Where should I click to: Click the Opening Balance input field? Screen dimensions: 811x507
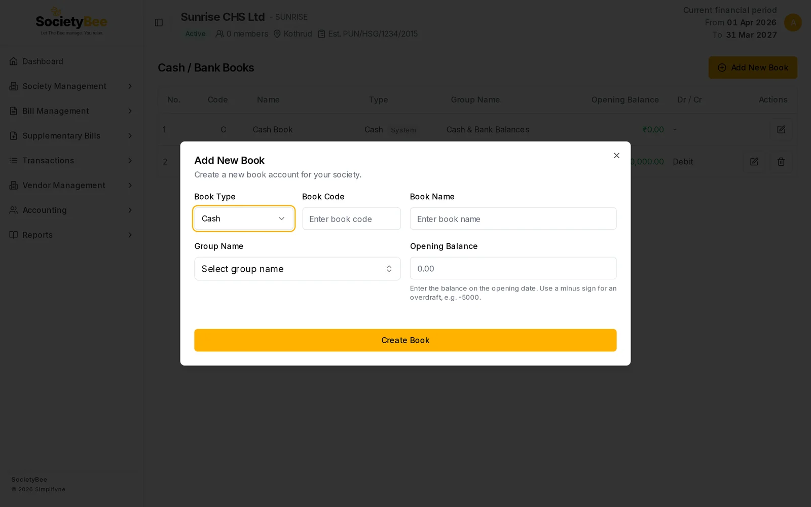(513, 268)
